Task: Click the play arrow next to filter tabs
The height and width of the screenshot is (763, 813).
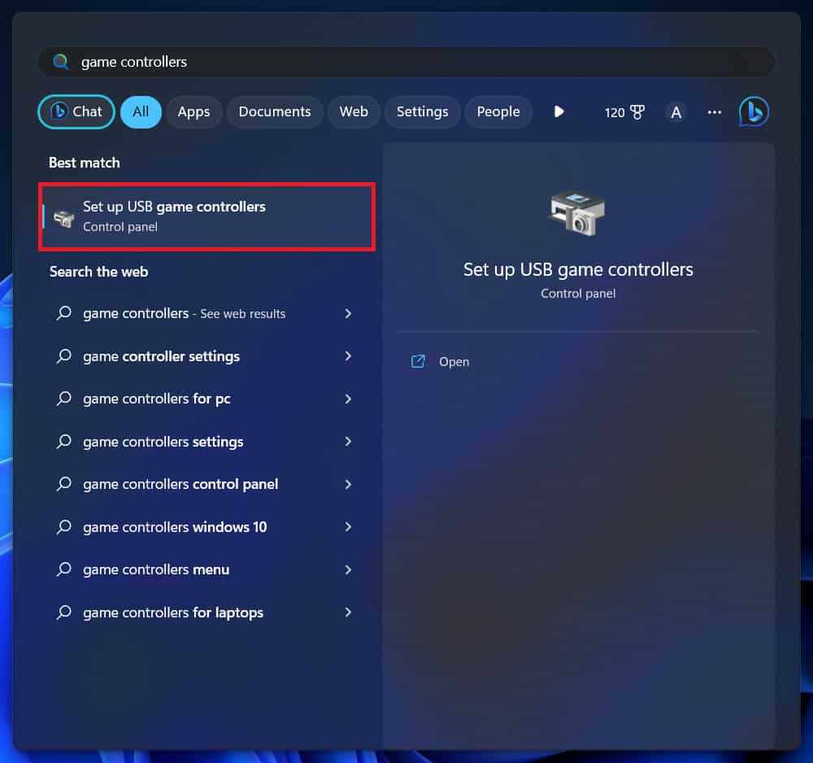Action: click(559, 112)
